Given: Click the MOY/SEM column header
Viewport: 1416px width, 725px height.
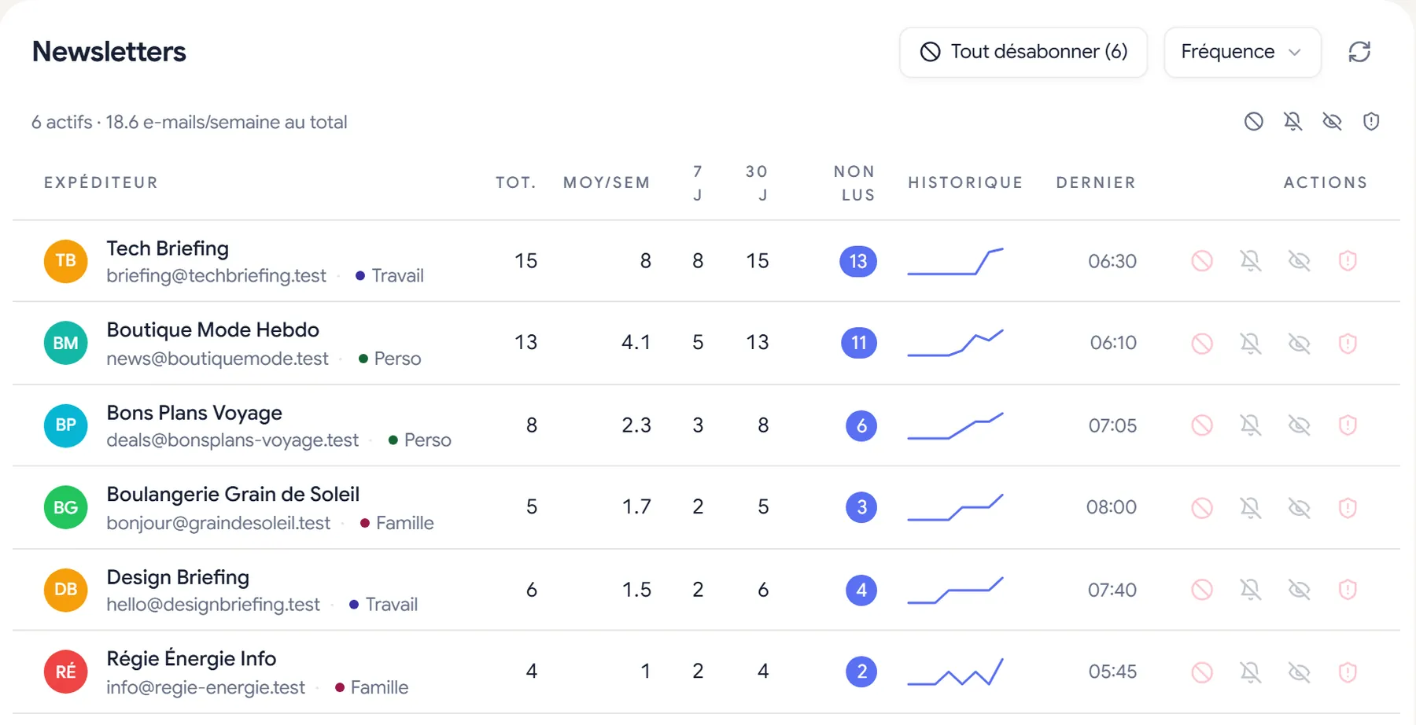Looking at the screenshot, I should coord(607,182).
